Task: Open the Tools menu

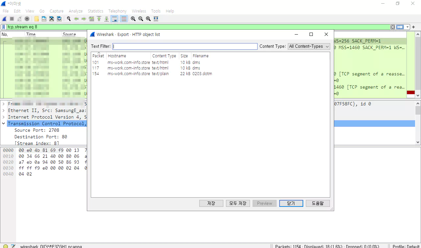Action: point(156,11)
